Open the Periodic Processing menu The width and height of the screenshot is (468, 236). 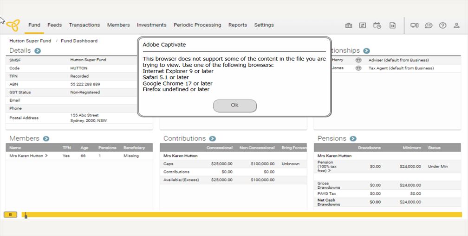tap(197, 25)
